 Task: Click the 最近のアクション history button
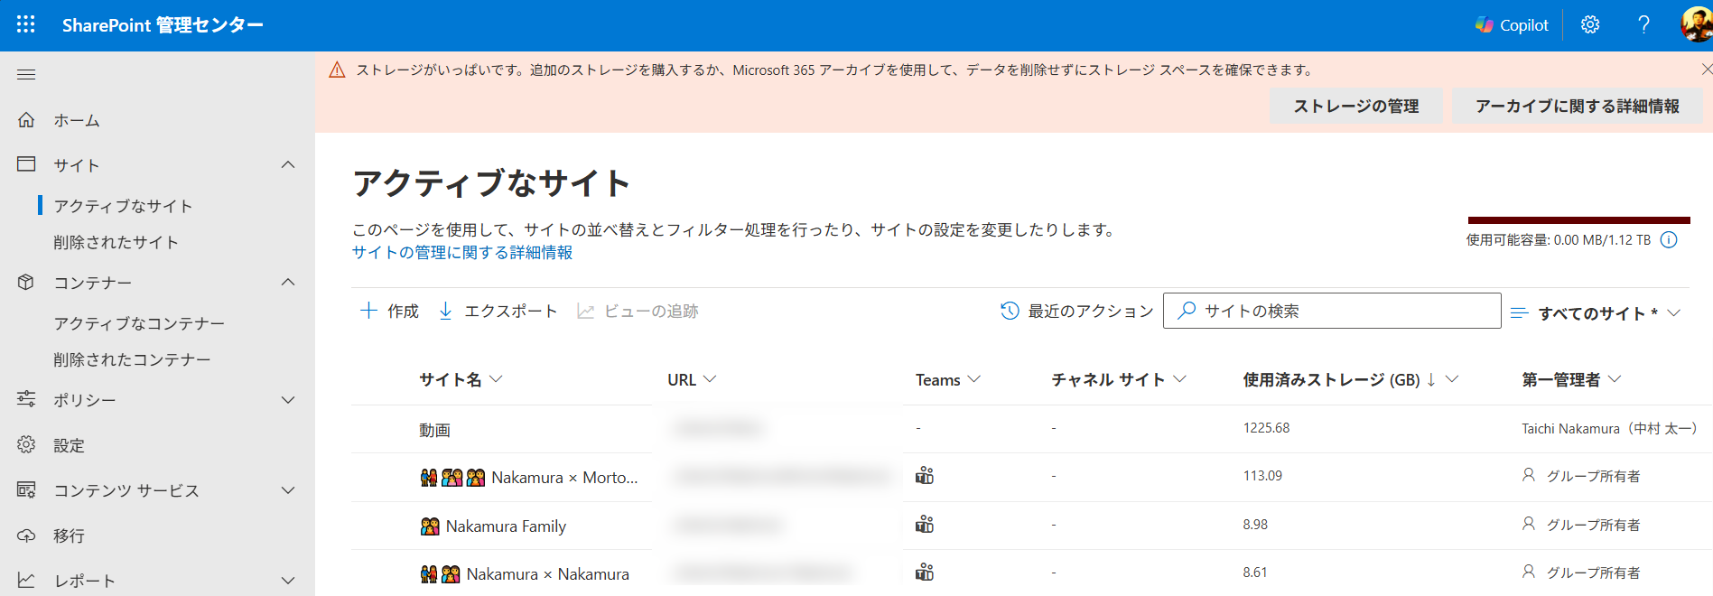pos(1077,312)
